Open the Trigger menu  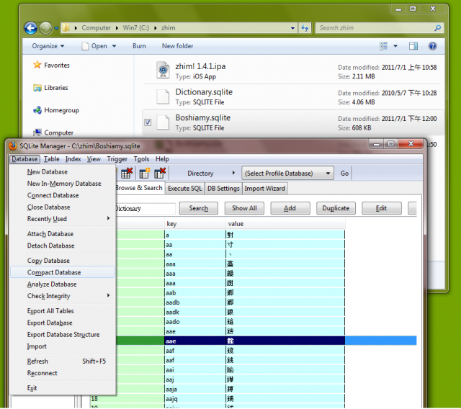tap(117, 159)
